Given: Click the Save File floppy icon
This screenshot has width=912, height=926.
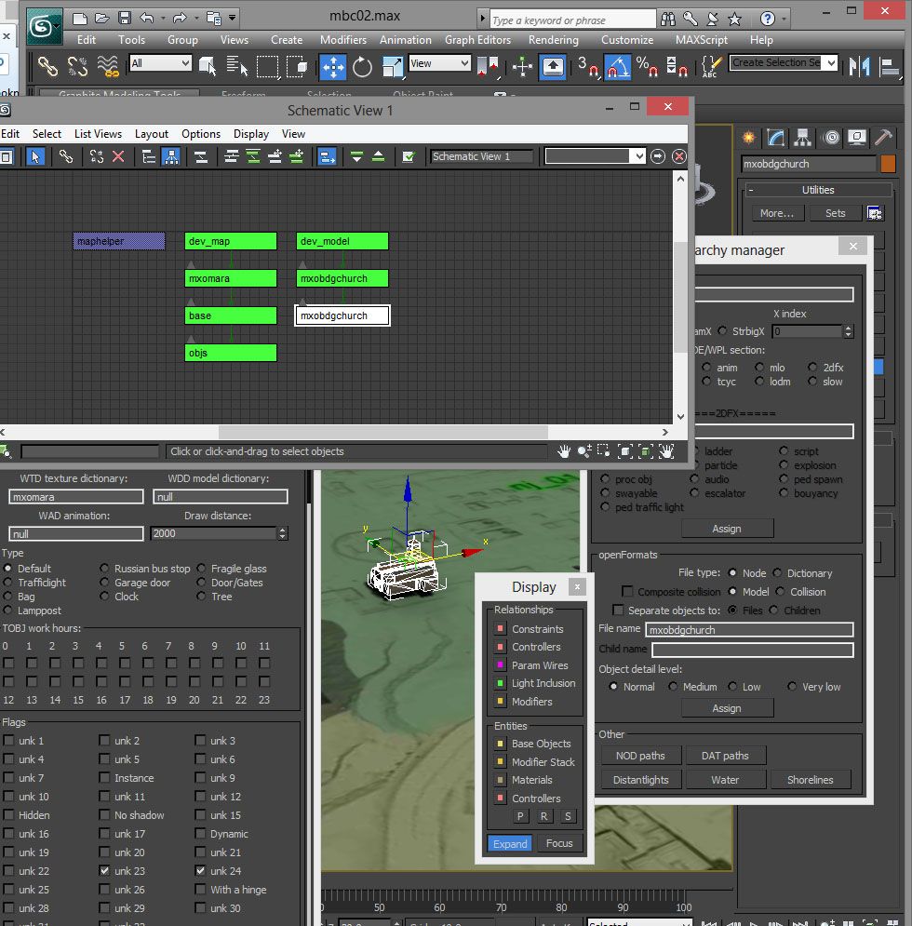Looking at the screenshot, I should (x=124, y=19).
